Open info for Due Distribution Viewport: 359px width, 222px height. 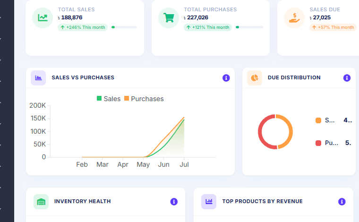click(347, 78)
